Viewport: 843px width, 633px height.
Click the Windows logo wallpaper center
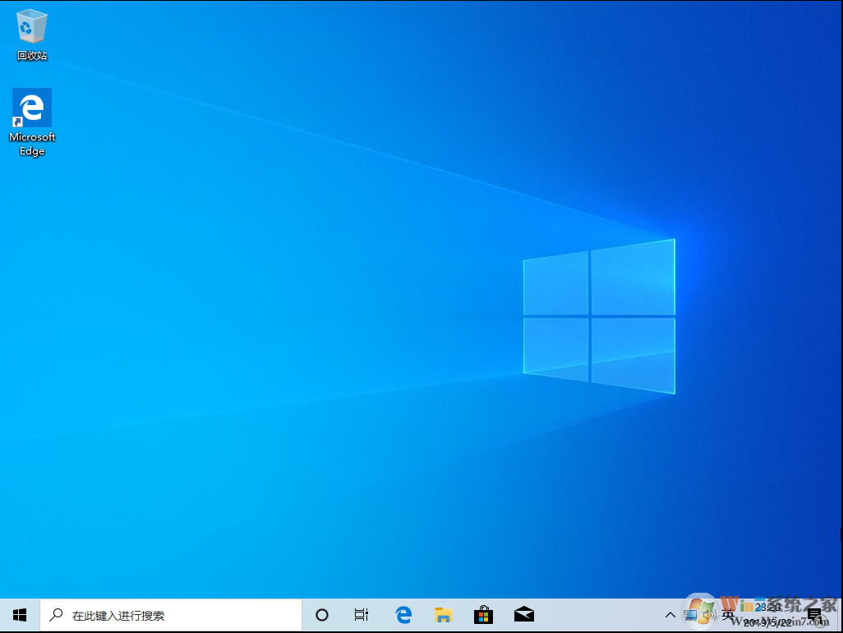pyautogui.click(x=597, y=318)
